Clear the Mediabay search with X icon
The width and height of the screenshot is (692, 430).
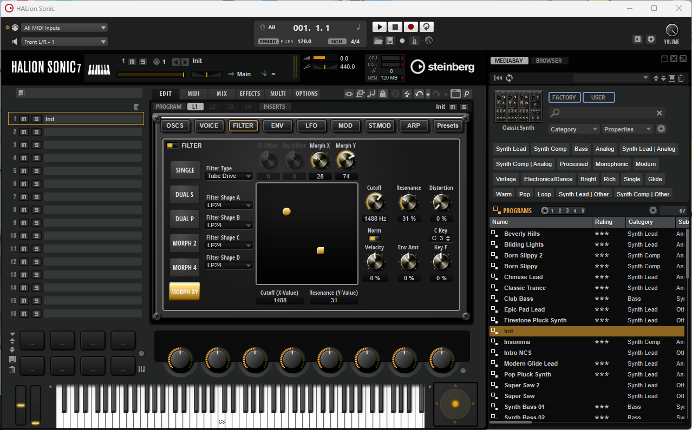coord(660,113)
